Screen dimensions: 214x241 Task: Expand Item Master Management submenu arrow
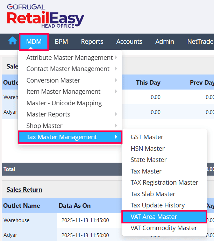click(x=116, y=91)
